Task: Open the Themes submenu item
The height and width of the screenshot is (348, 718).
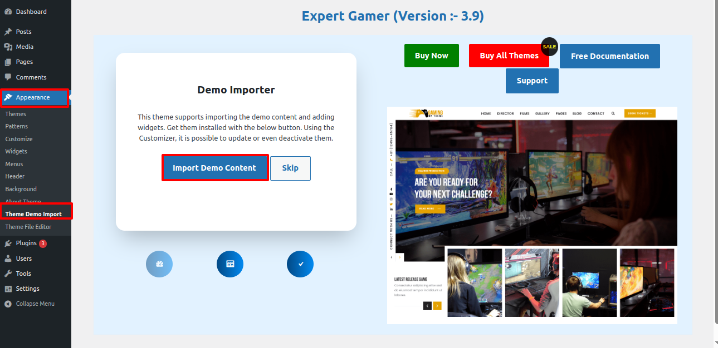Action: coord(16,114)
